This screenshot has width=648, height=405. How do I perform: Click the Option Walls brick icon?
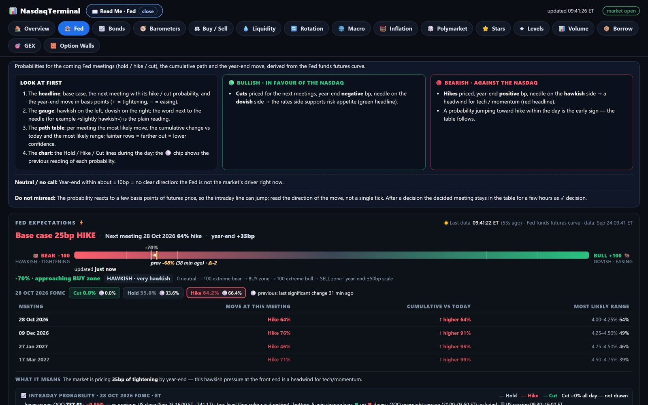[x=53, y=46]
